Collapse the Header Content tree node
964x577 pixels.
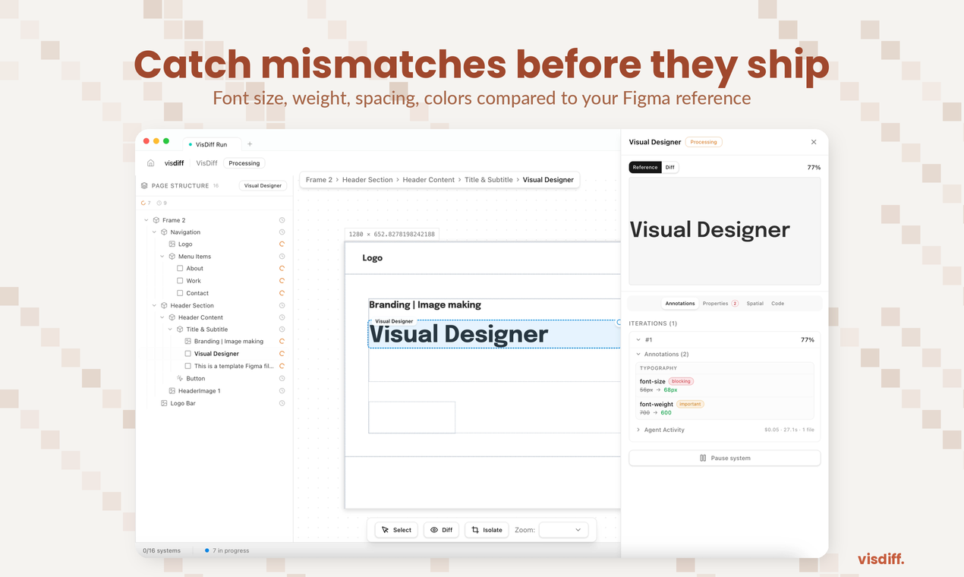click(162, 317)
